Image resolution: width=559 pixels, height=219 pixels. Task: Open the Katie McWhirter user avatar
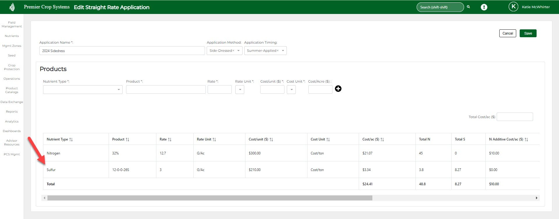tap(513, 7)
